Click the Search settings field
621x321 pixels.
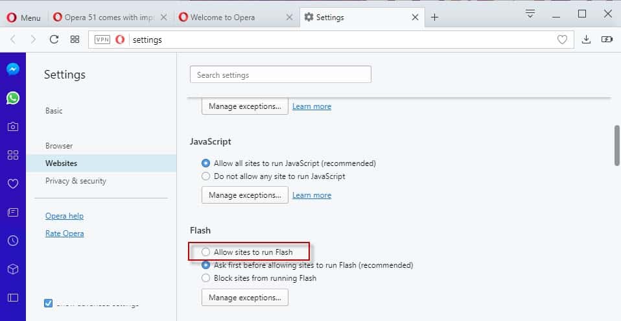[281, 75]
